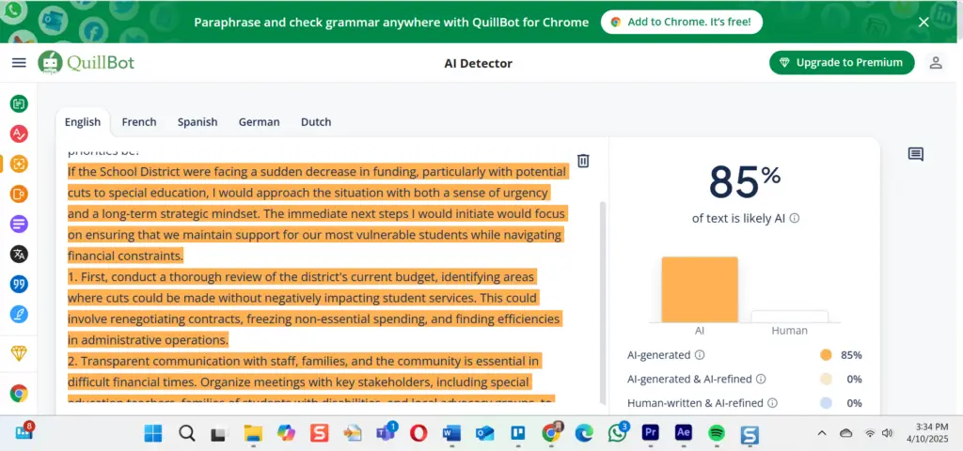Open Microsoft Word from taskbar
The height and width of the screenshot is (451, 963).
coord(452,433)
